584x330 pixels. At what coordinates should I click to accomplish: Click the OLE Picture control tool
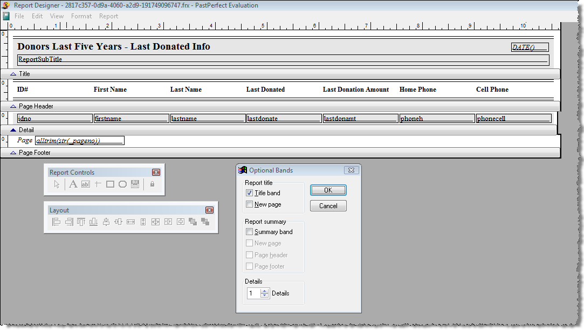[135, 184]
